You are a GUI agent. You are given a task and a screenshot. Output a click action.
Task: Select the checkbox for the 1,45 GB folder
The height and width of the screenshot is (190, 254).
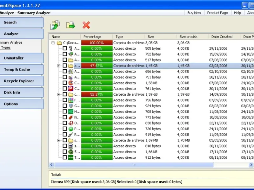pyautogui.click(x=65, y=66)
